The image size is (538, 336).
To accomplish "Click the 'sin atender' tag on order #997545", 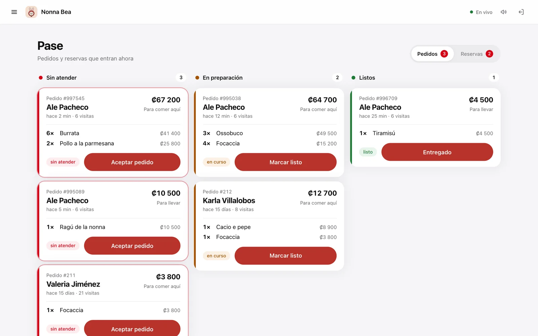I will click(63, 162).
